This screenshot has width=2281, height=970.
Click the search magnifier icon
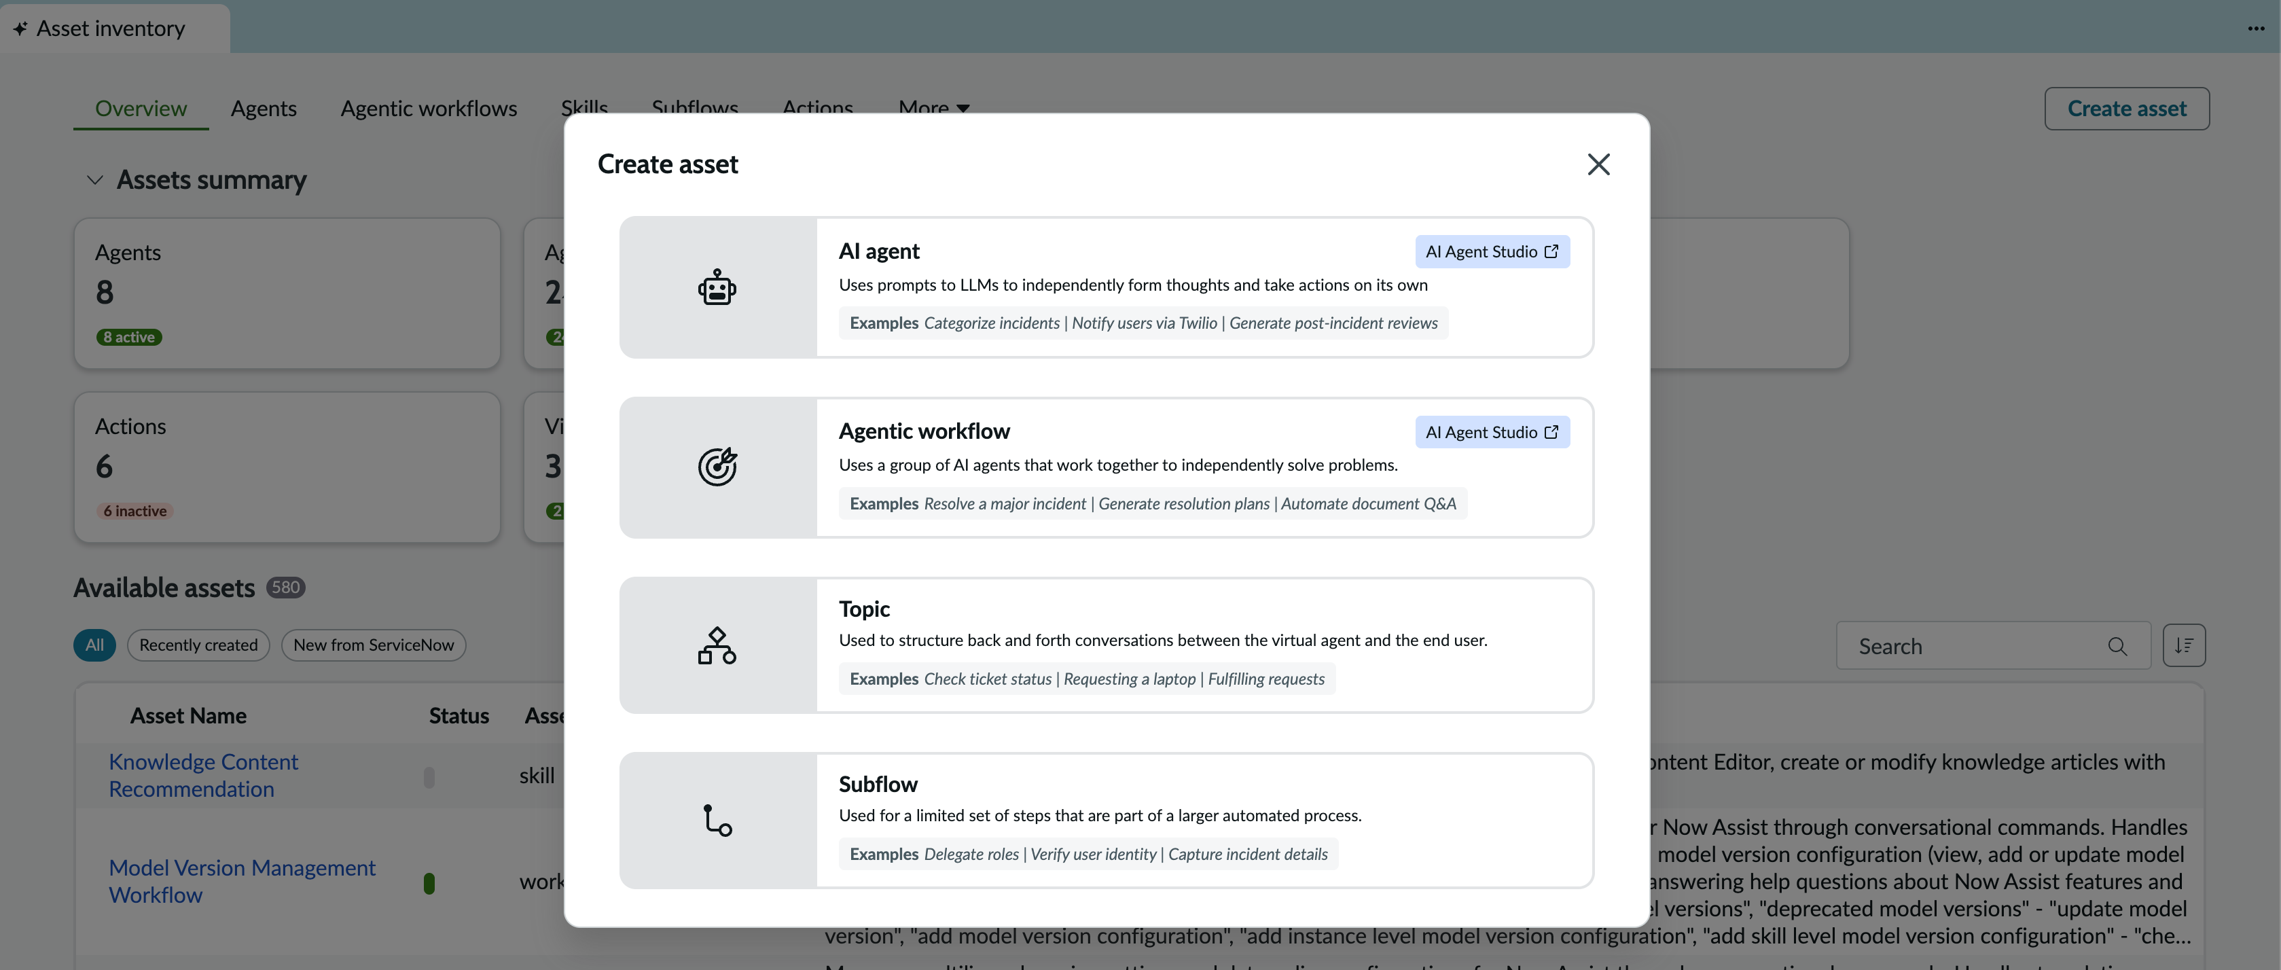click(2117, 646)
